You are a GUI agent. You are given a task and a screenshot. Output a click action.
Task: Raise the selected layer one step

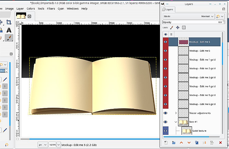tap(181, 142)
